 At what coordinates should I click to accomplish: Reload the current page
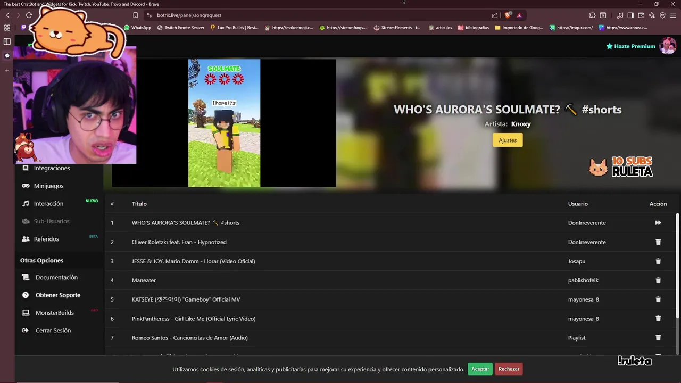point(29,15)
